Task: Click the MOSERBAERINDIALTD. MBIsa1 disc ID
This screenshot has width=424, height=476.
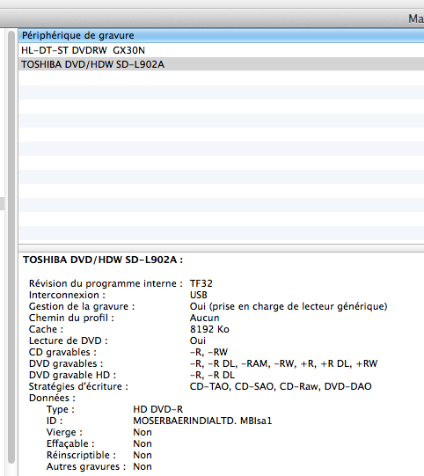Action: tap(202, 421)
